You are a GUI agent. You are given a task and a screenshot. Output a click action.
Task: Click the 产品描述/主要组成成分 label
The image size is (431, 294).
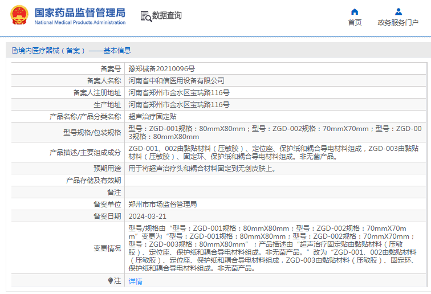(85, 153)
